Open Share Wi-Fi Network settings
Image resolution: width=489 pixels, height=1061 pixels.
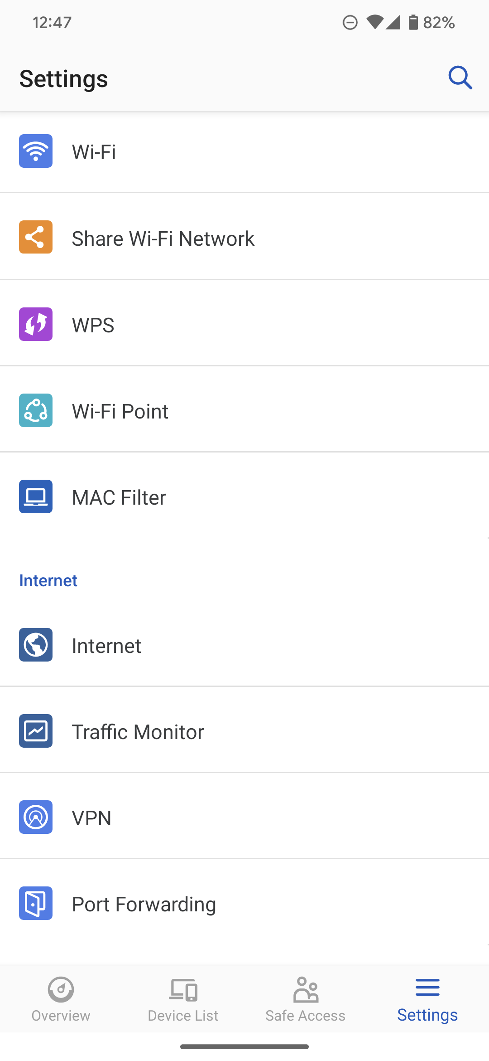pyautogui.click(x=163, y=238)
